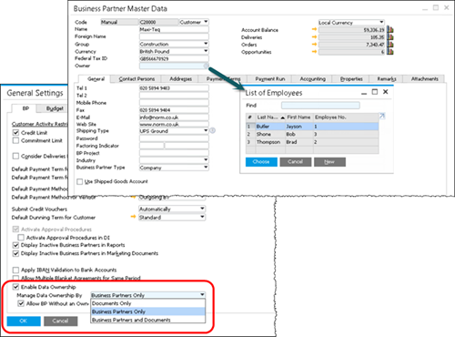The image size is (455, 337).
Task: Sort by Last Name column arrow
Action: pos(282,117)
